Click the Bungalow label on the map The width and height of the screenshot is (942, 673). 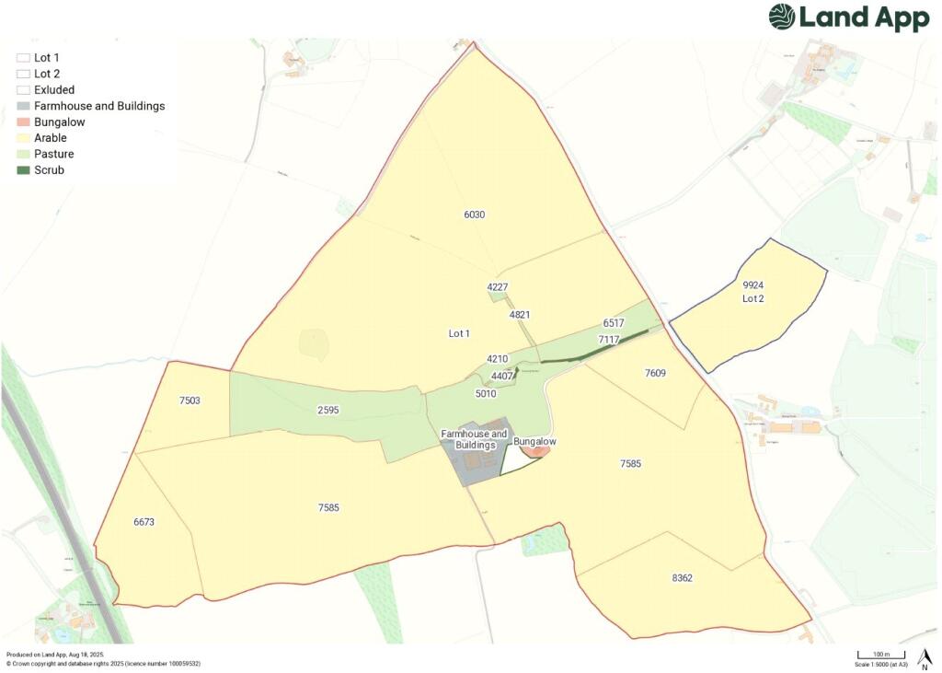534,442
